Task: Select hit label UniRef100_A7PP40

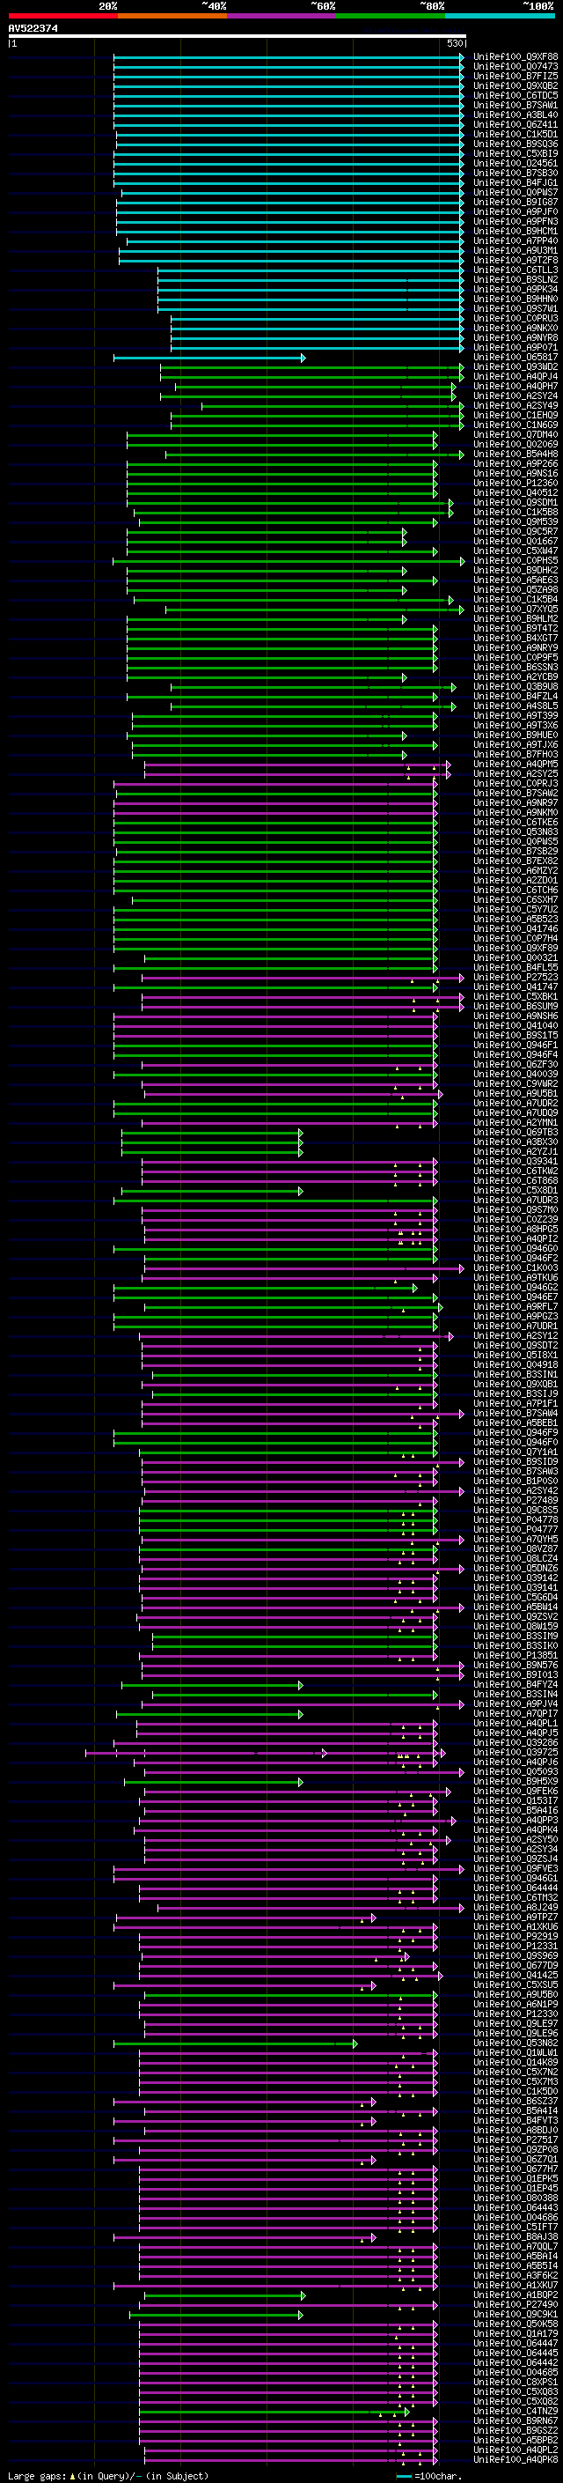Action: click(515, 241)
